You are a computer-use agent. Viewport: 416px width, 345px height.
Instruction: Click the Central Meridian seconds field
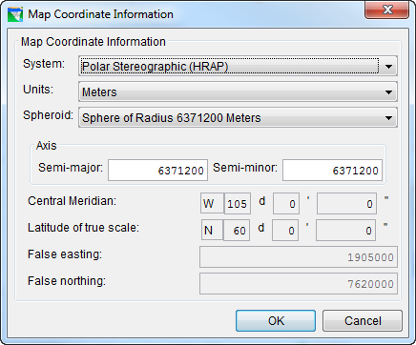(346, 203)
